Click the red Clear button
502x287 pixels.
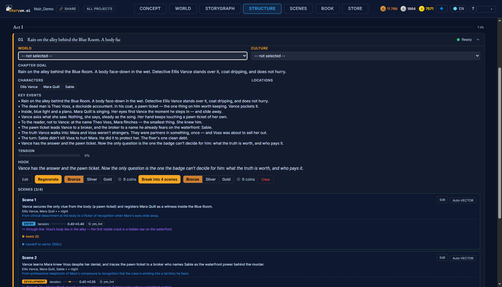click(x=265, y=179)
